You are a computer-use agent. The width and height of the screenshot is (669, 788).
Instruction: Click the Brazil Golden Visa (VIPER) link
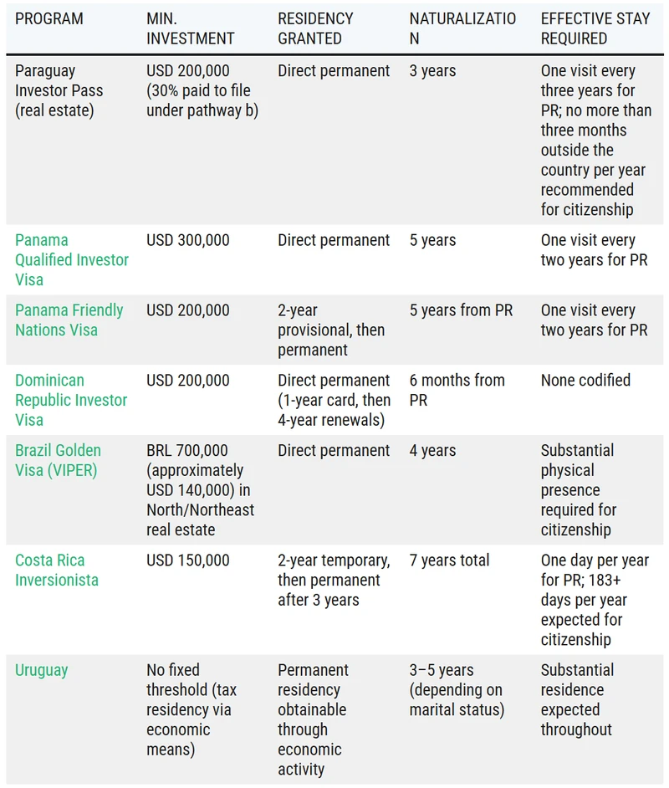[56, 460]
